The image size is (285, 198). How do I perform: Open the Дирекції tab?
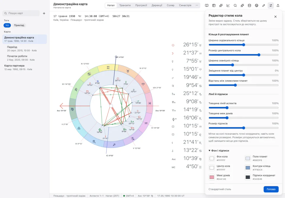pyautogui.click(x=157, y=5)
